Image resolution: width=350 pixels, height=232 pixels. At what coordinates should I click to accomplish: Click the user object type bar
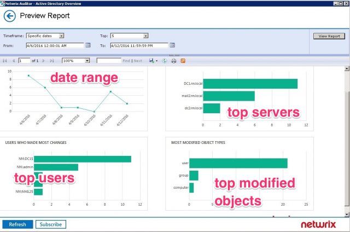(238, 163)
